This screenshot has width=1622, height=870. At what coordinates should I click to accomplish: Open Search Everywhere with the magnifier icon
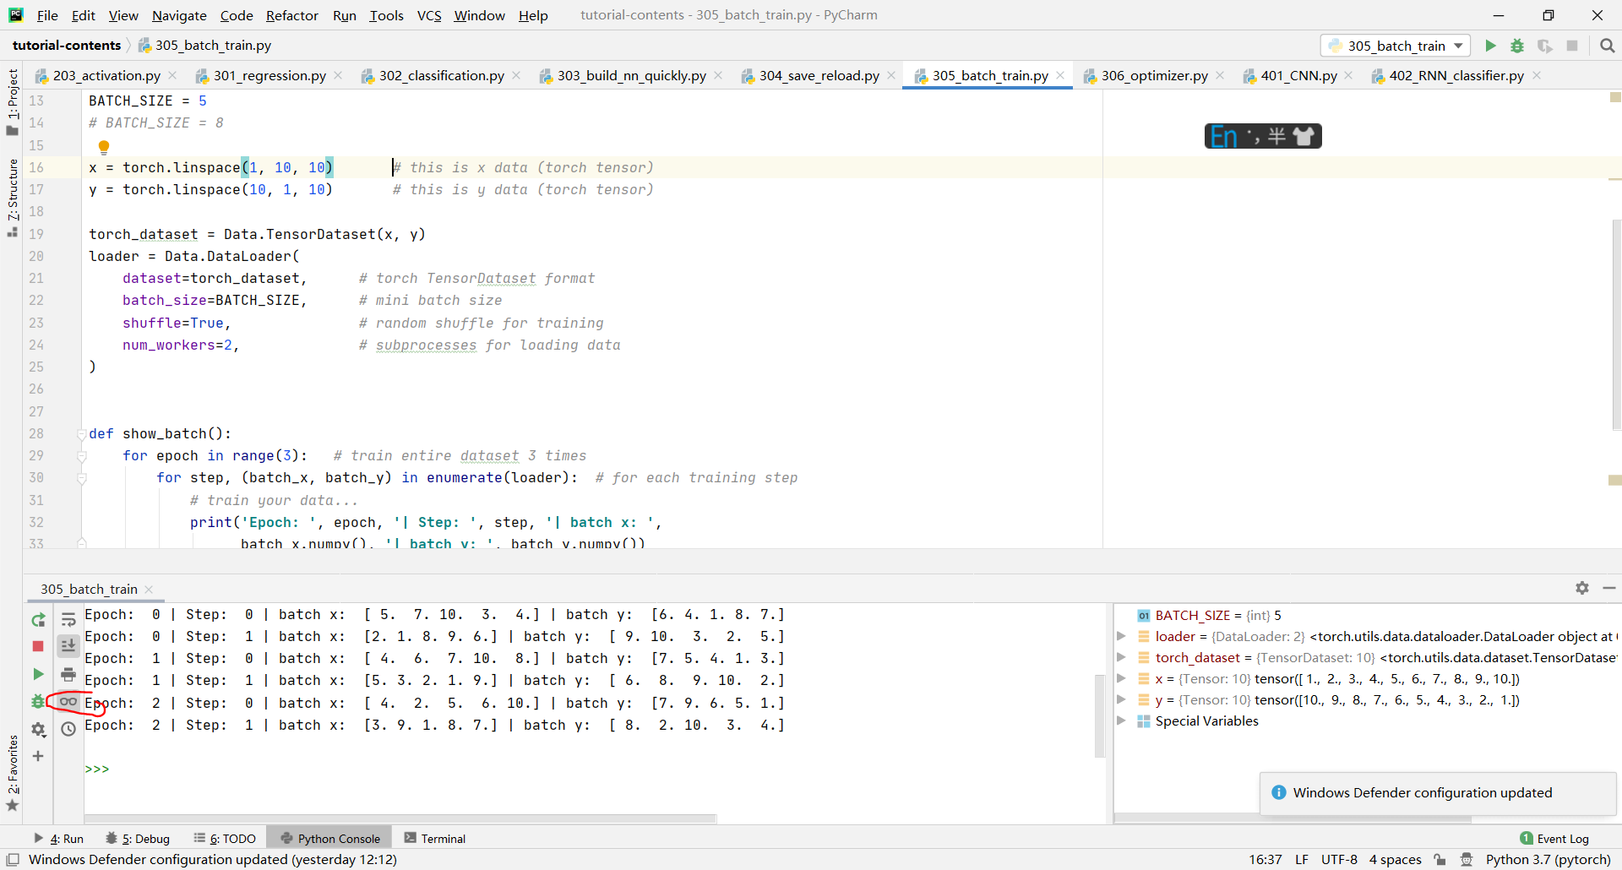point(1607,46)
